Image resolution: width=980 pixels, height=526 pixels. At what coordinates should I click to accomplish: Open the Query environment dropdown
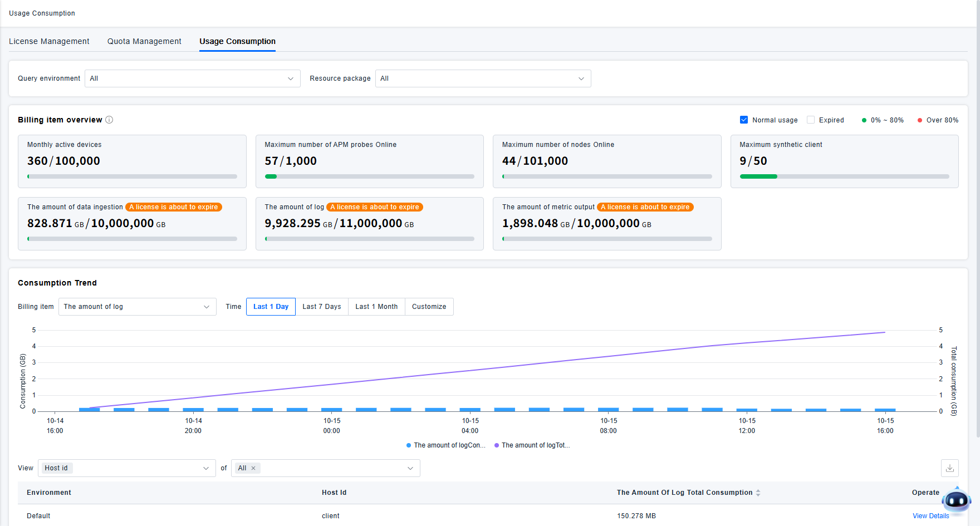pos(192,78)
